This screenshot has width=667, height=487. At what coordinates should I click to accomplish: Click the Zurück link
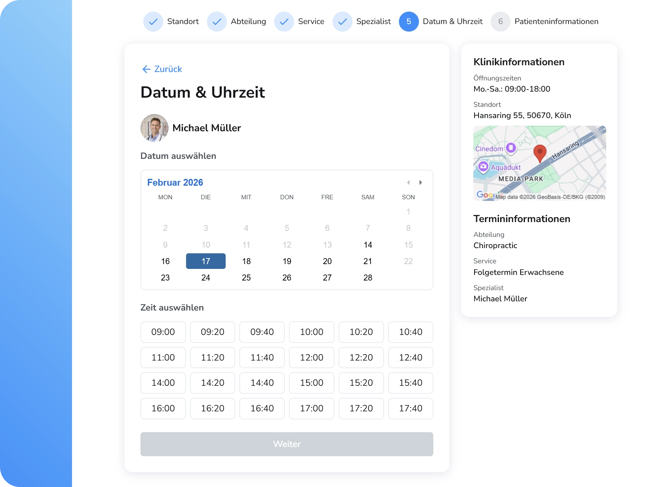coord(167,69)
